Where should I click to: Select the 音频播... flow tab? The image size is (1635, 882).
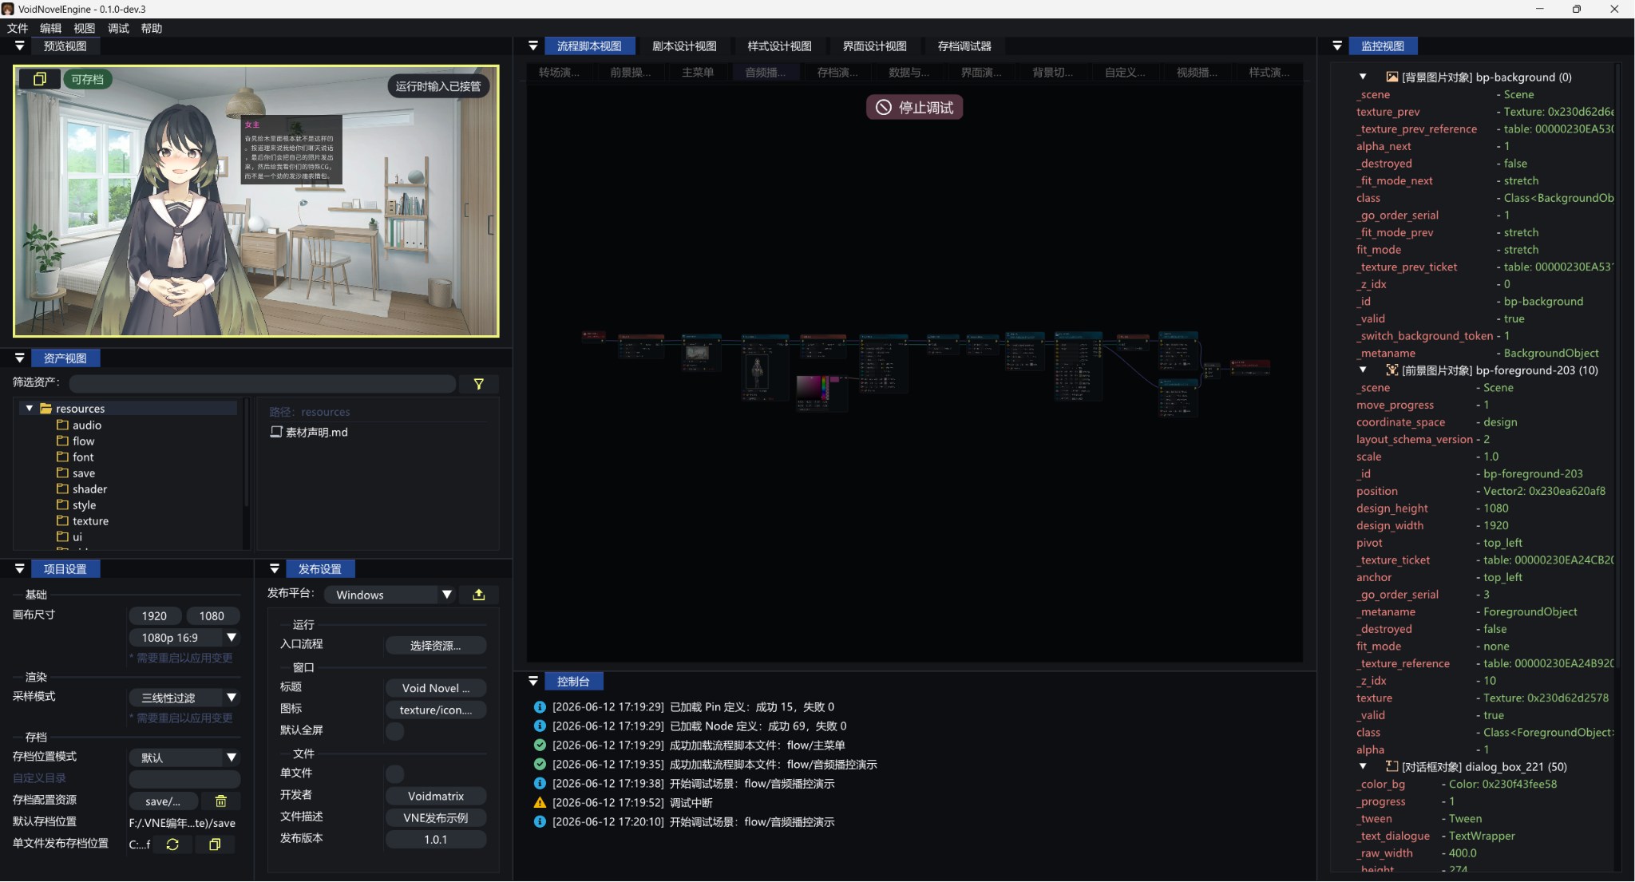point(765,73)
